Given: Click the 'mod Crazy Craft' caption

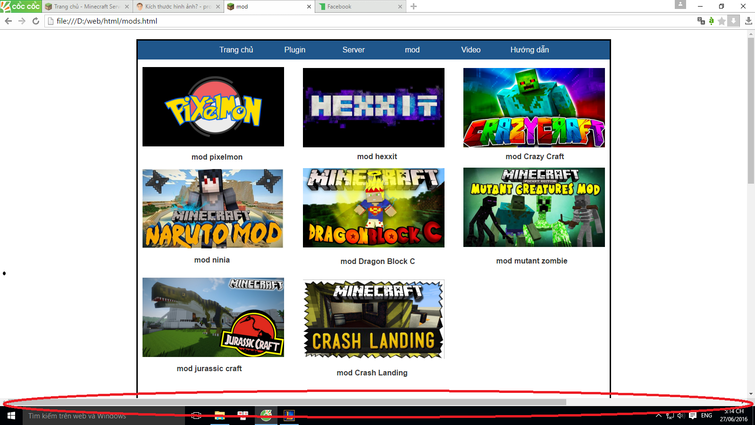Looking at the screenshot, I should [535, 156].
